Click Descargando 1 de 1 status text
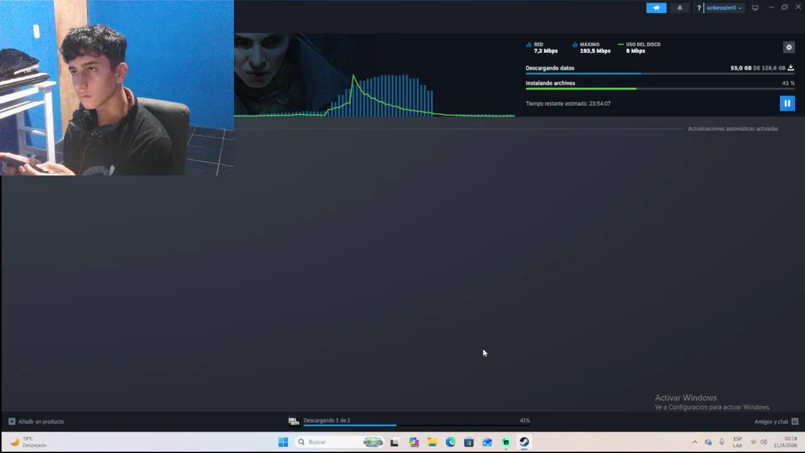The image size is (805, 453). 327,420
